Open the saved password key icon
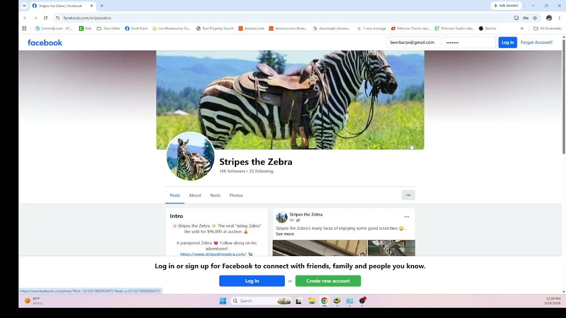The width and height of the screenshot is (566, 318). [526, 18]
